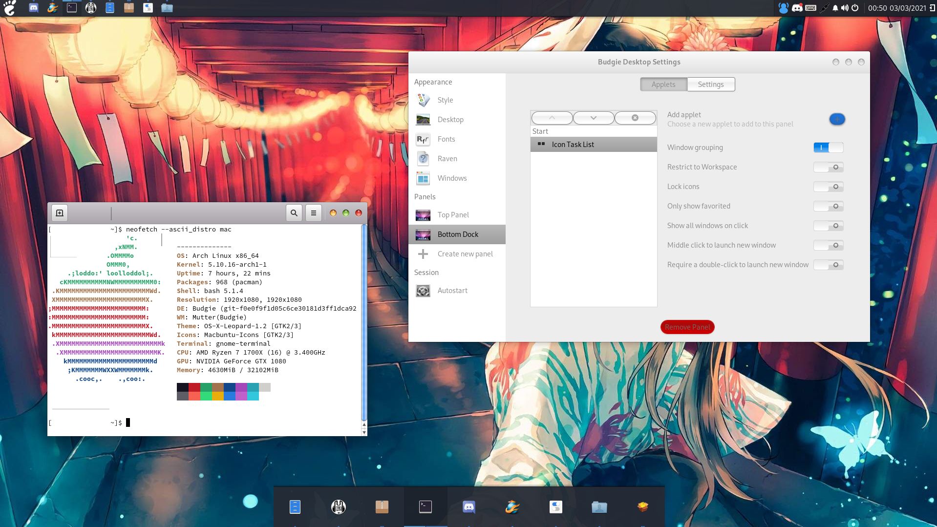Move applet up with the chevron-up button
Screen dimensions: 937x527
[x=552, y=118]
